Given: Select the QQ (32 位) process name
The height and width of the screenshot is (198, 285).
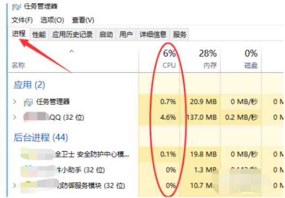Looking at the screenshot, I should click(67, 118).
